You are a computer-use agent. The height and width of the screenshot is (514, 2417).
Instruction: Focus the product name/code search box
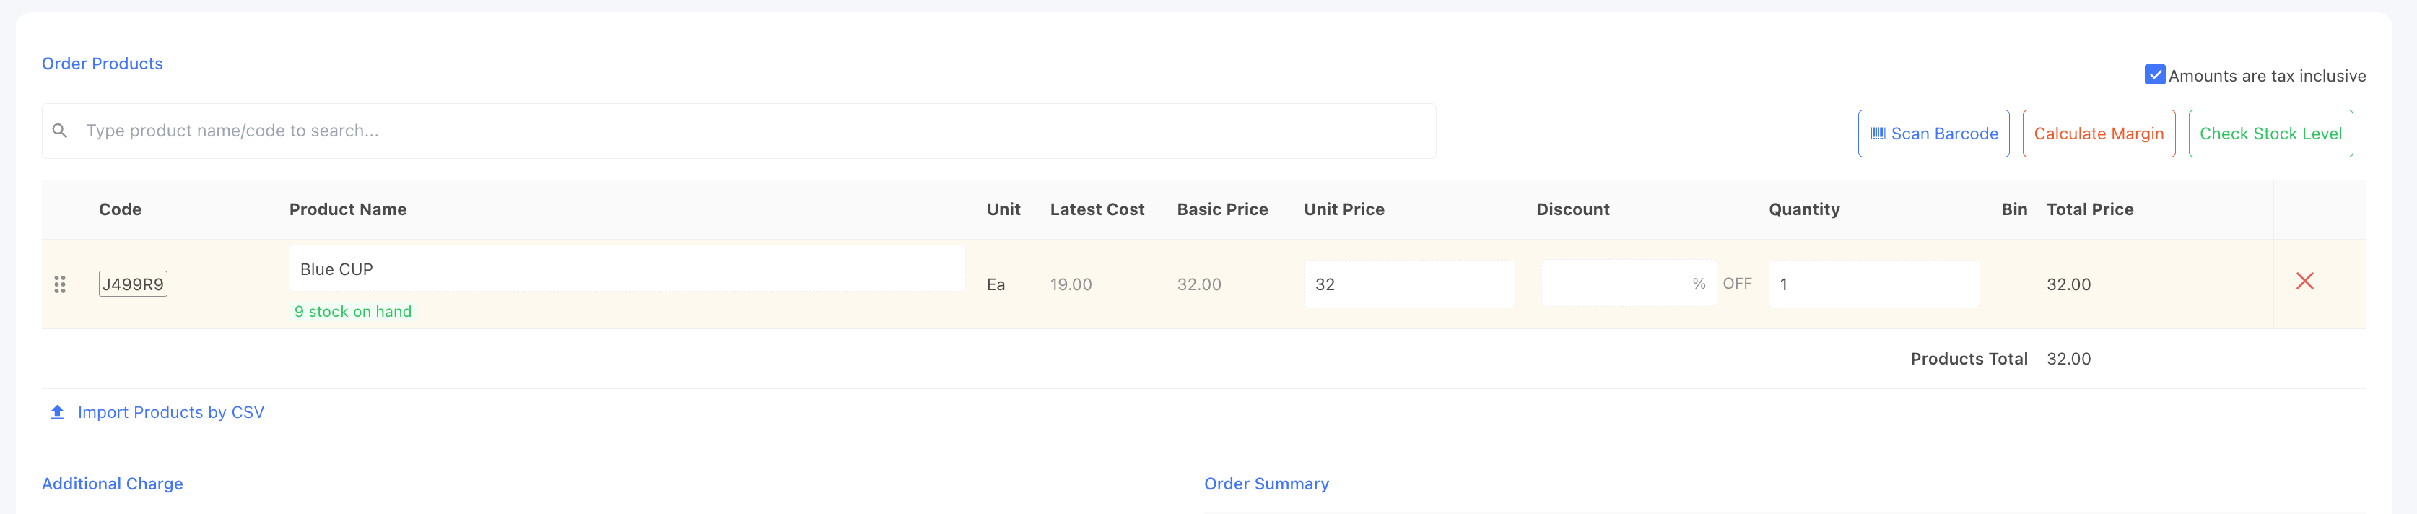click(x=739, y=131)
